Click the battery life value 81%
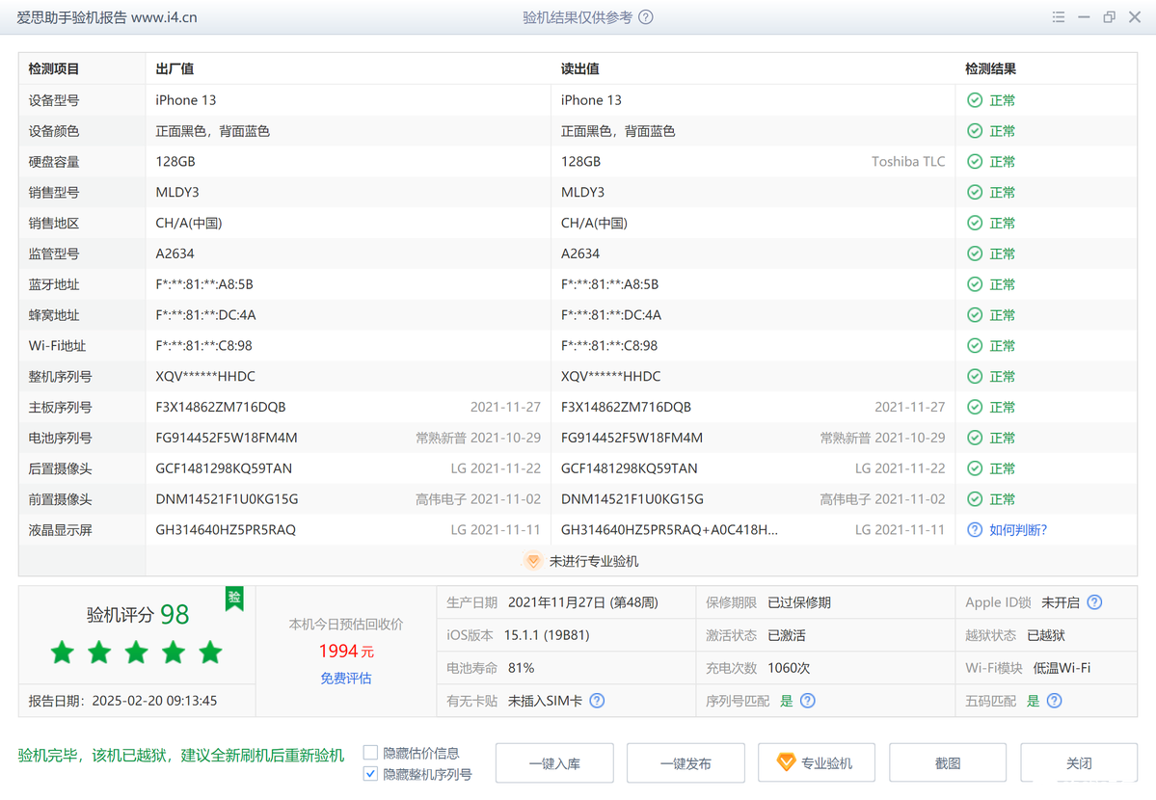 tap(522, 668)
